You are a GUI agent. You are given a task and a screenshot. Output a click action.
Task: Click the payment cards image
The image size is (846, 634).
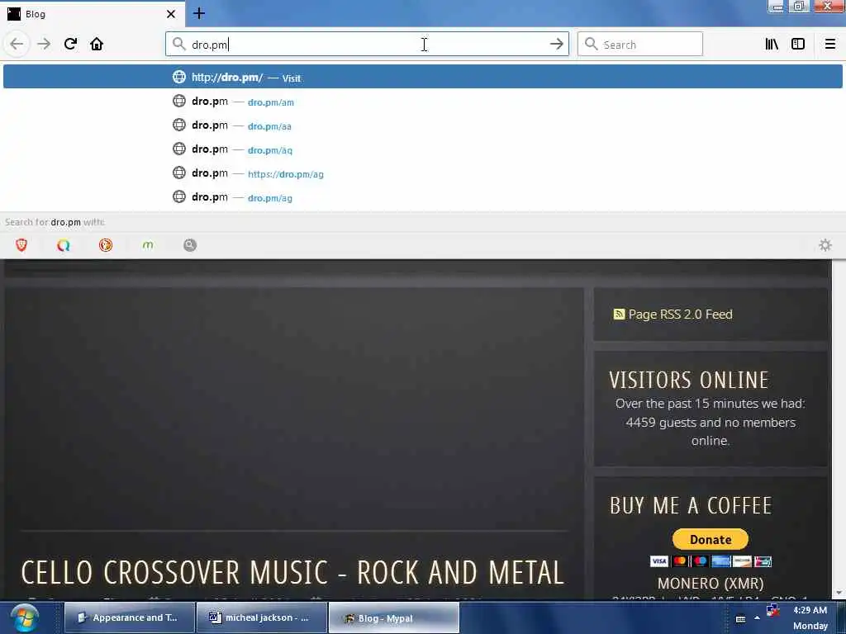pos(711,561)
